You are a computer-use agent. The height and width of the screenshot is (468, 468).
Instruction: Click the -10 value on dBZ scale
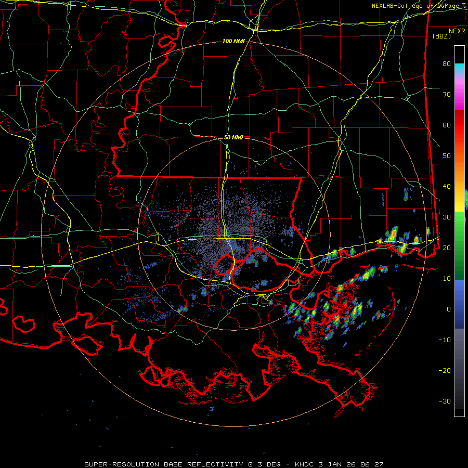click(x=445, y=340)
